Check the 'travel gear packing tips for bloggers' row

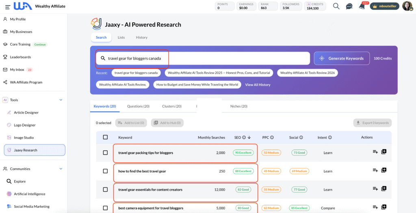pyautogui.click(x=105, y=153)
